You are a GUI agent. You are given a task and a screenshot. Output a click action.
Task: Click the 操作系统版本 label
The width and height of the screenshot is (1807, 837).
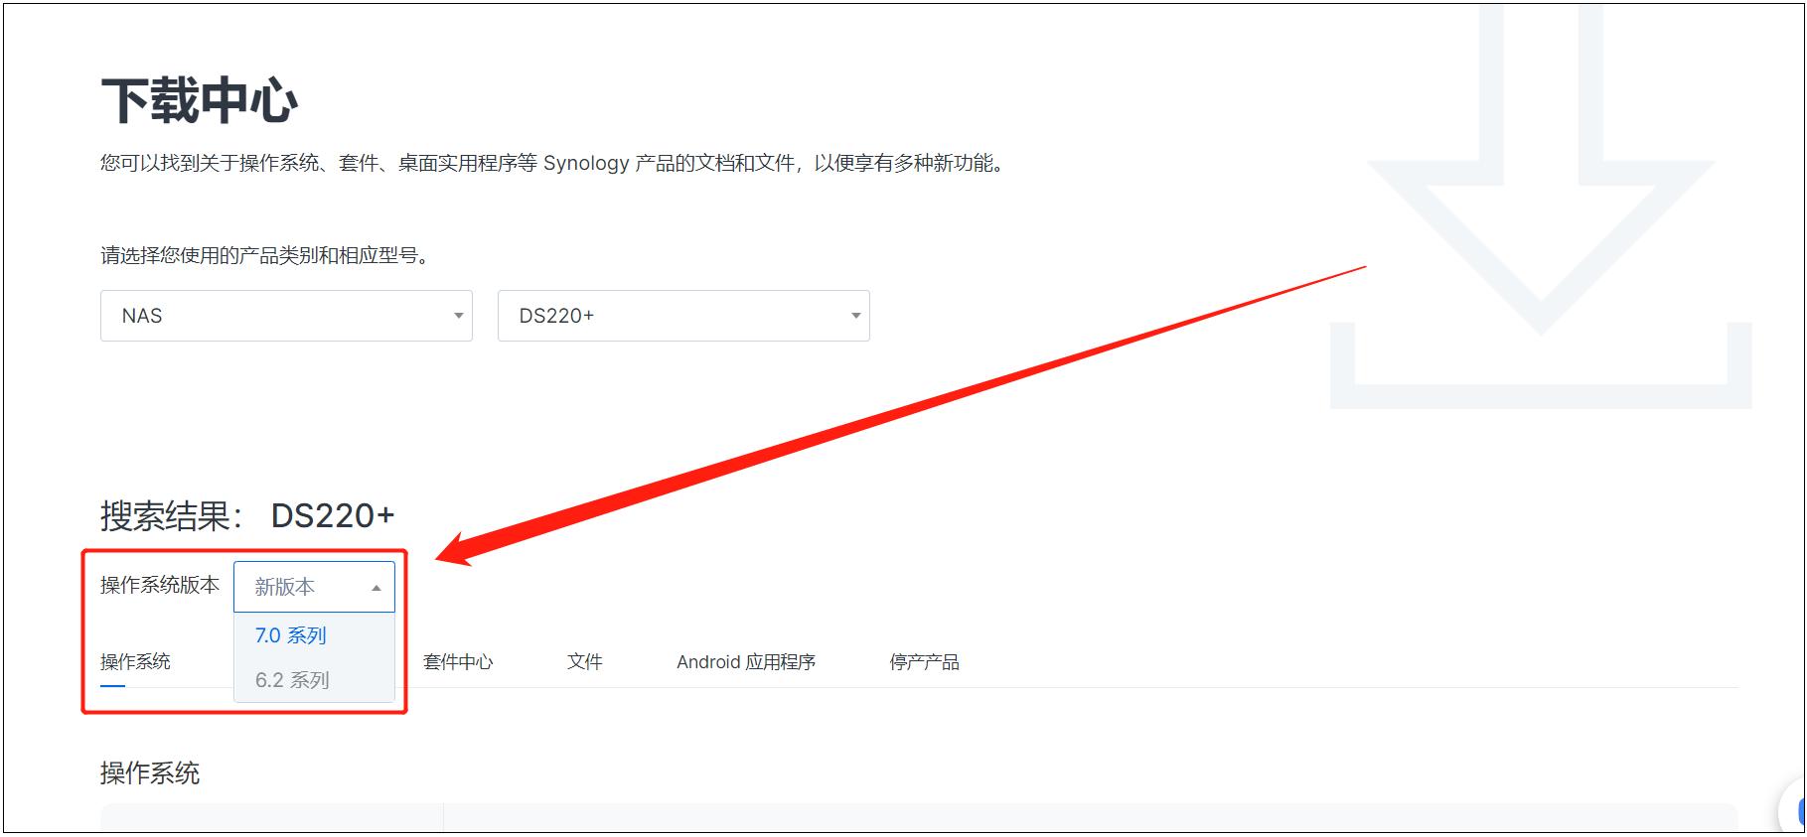coord(160,586)
